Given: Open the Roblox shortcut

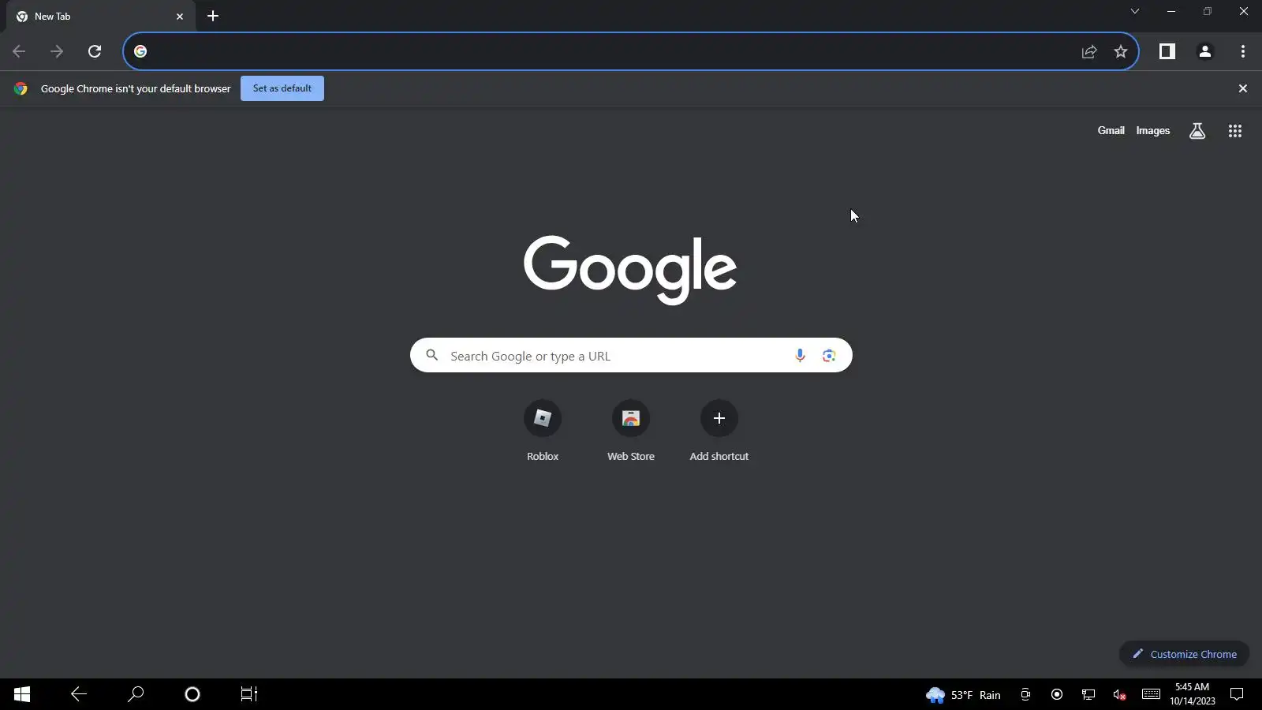Looking at the screenshot, I should [x=543, y=431].
